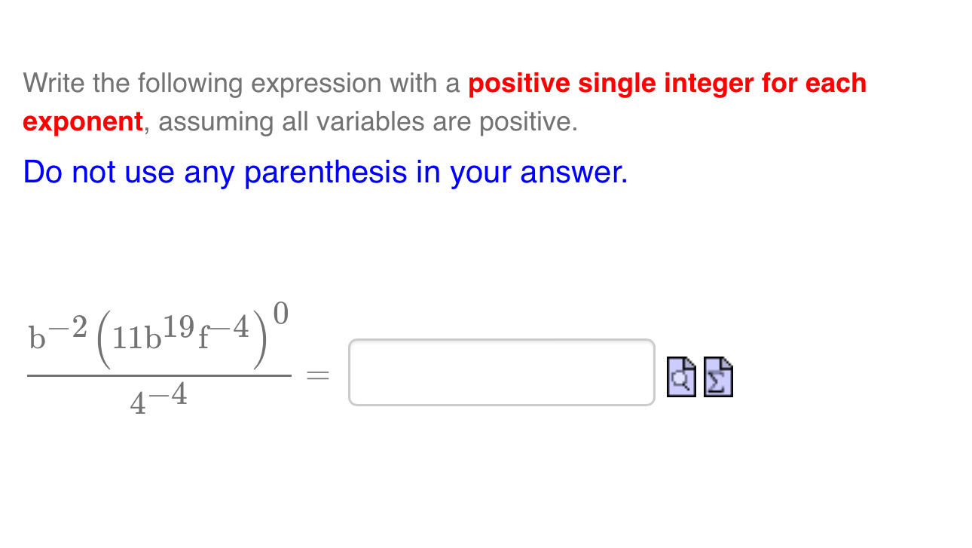Click the preview document icon beside the answer box
This screenshot has width=972, height=548.
pyautogui.click(x=682, y=375)
